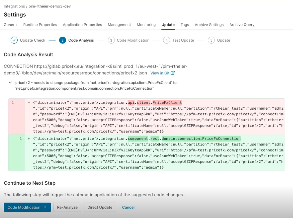The height and width of the screenshot is (218, 293).
Task: Collapse the pricefx2 package change entry
Action: click(10, 83)
